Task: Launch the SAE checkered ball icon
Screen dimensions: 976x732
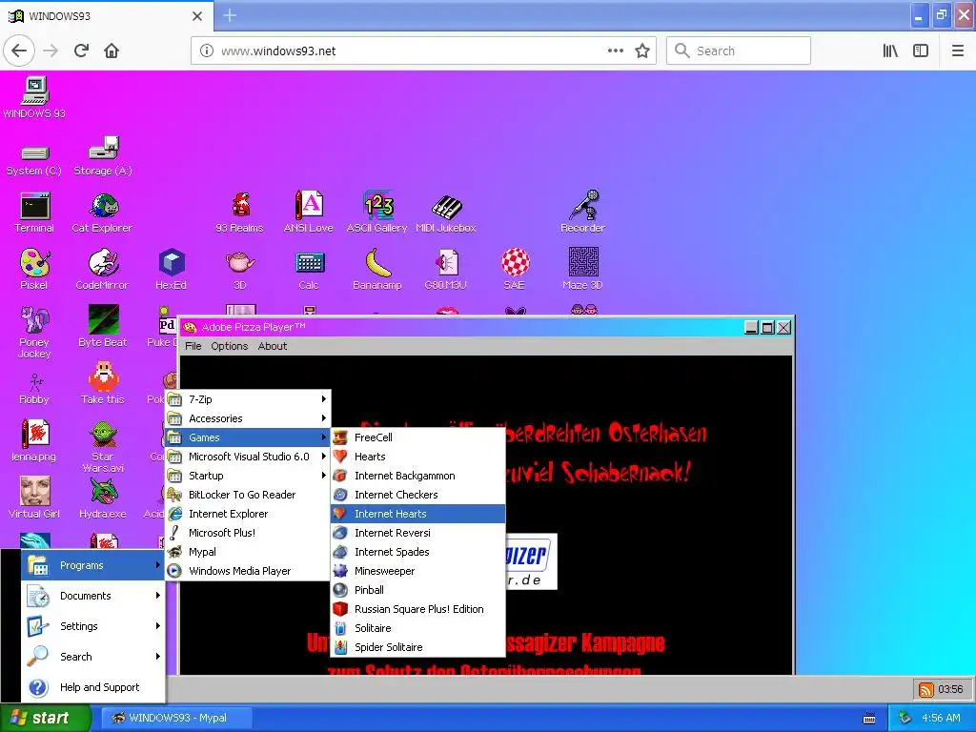Action: 515,269
